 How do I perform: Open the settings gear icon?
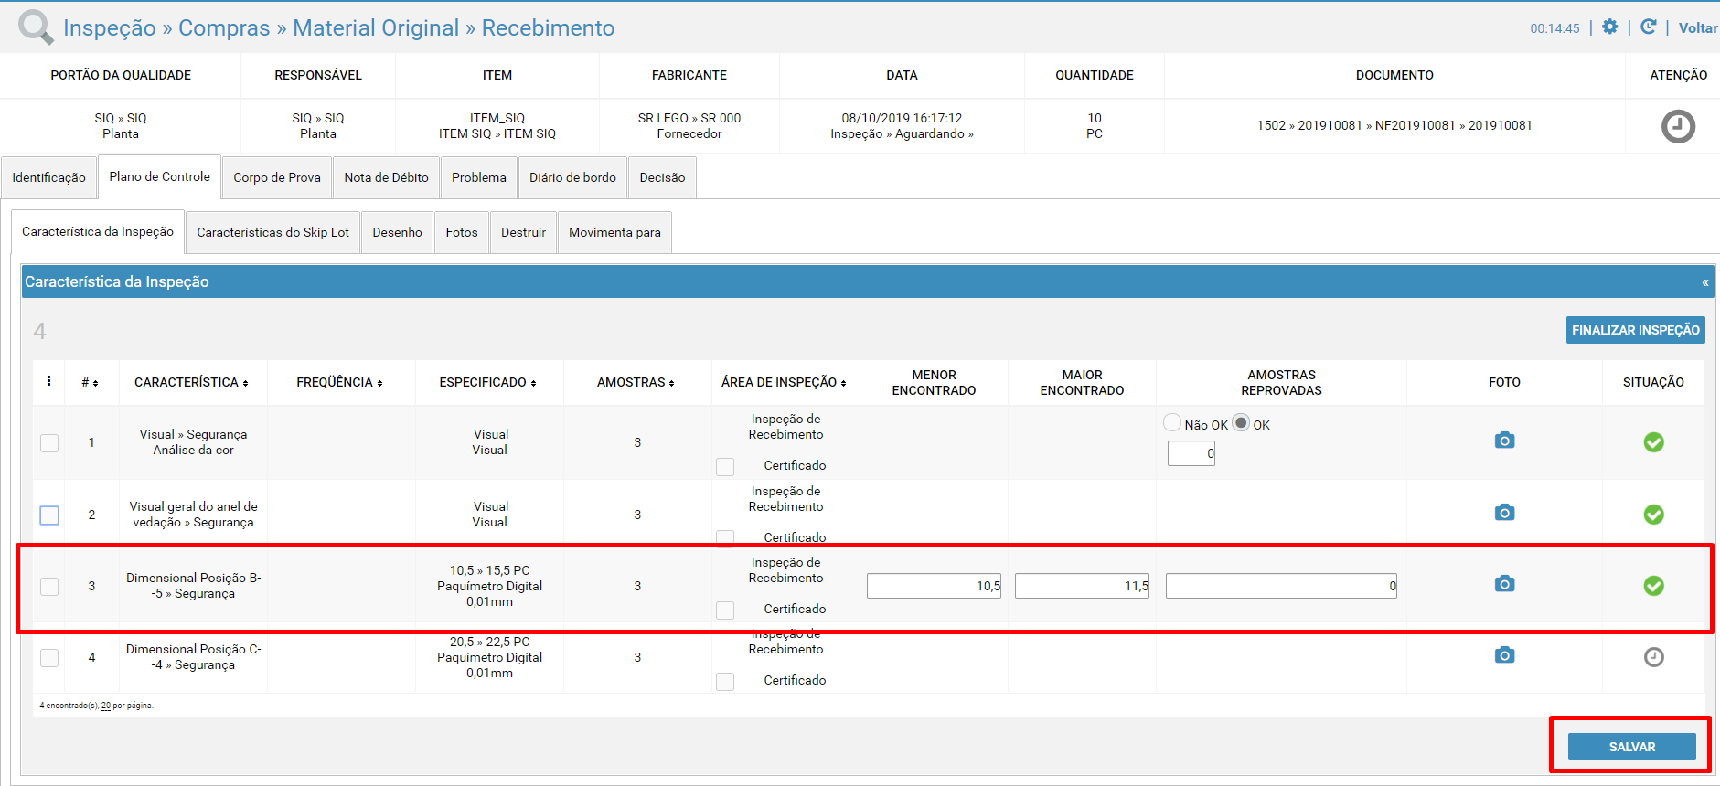(x=1610, y=27)
